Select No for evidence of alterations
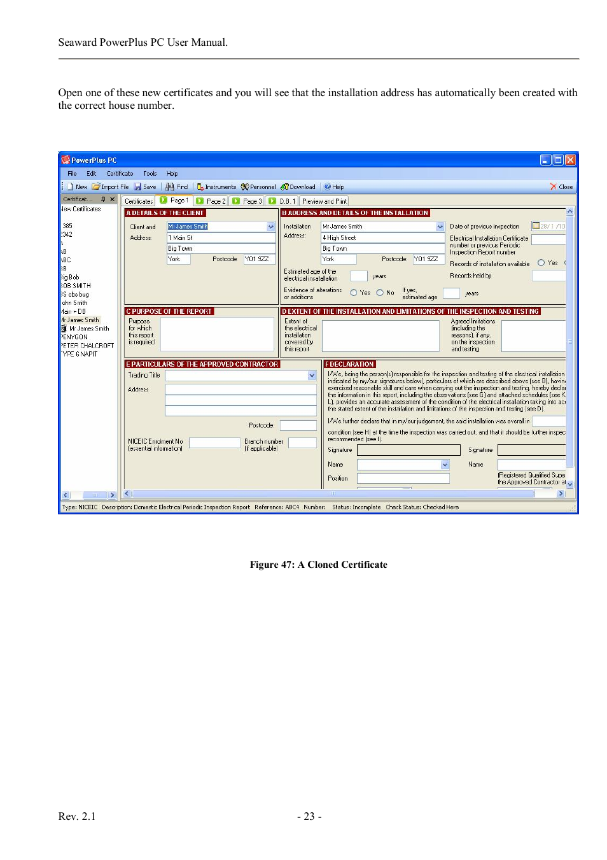The image size is (607, 860). 380,293
